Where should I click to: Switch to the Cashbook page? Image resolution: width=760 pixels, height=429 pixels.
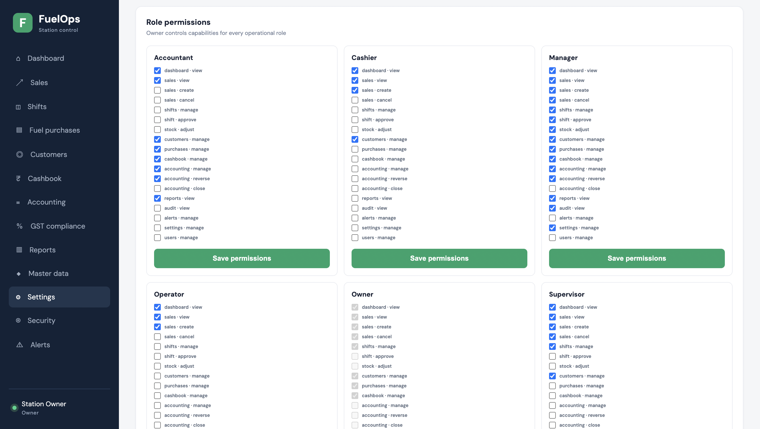[59, 178]
